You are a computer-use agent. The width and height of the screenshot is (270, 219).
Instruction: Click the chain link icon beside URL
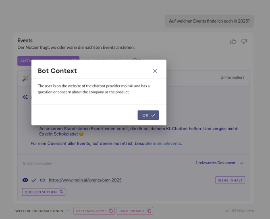(x=42, y=180)
